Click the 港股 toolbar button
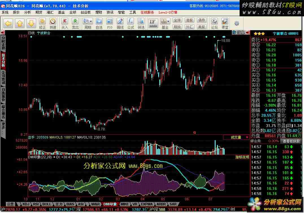Screen dimensions: 304x213 pos(189,20)
